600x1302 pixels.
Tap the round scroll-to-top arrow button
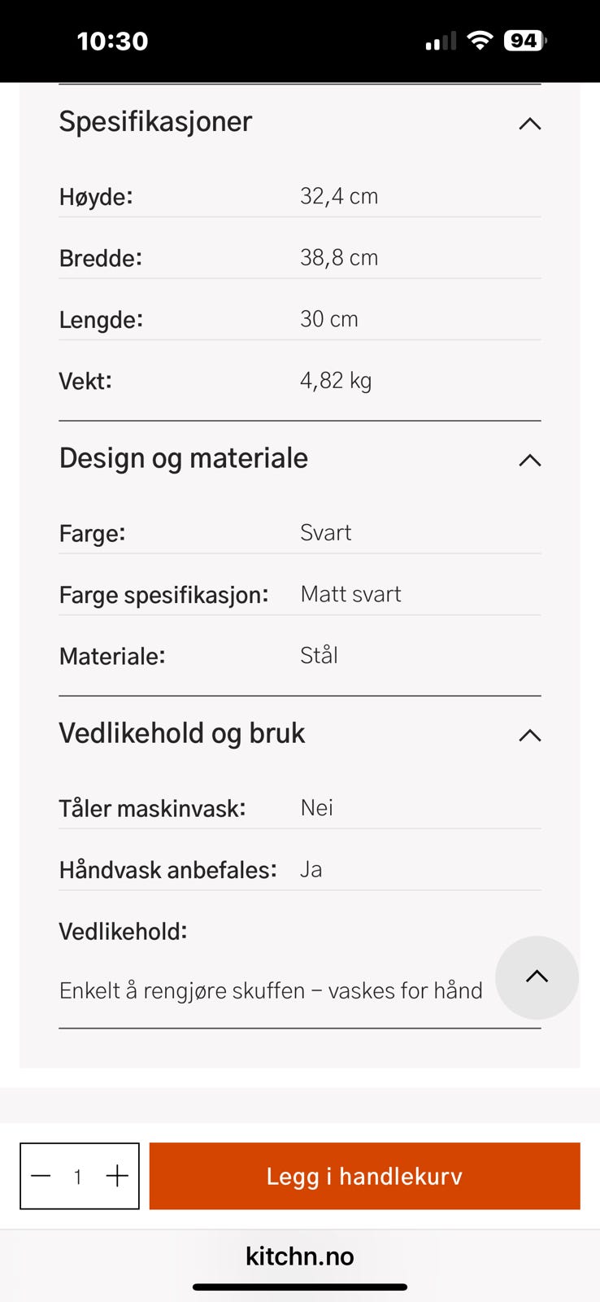(537, 977)
